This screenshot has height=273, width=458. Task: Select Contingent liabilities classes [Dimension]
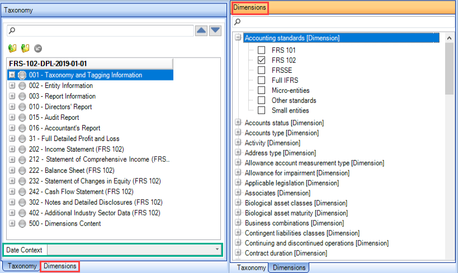(x=303, y=233)
